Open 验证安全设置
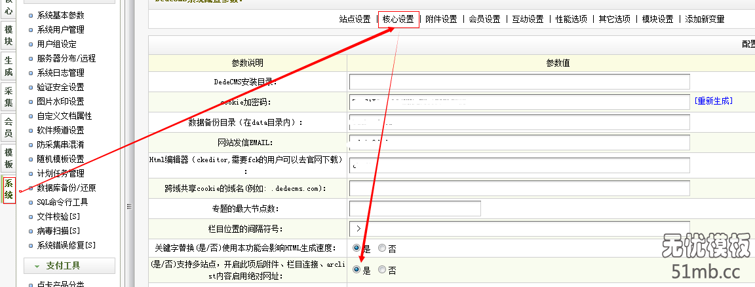 pos(60,88)
